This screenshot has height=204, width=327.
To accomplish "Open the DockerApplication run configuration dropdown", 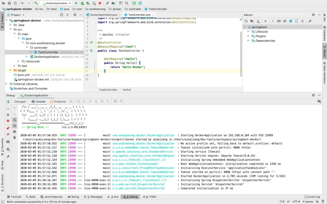I will tap(56, 3).
